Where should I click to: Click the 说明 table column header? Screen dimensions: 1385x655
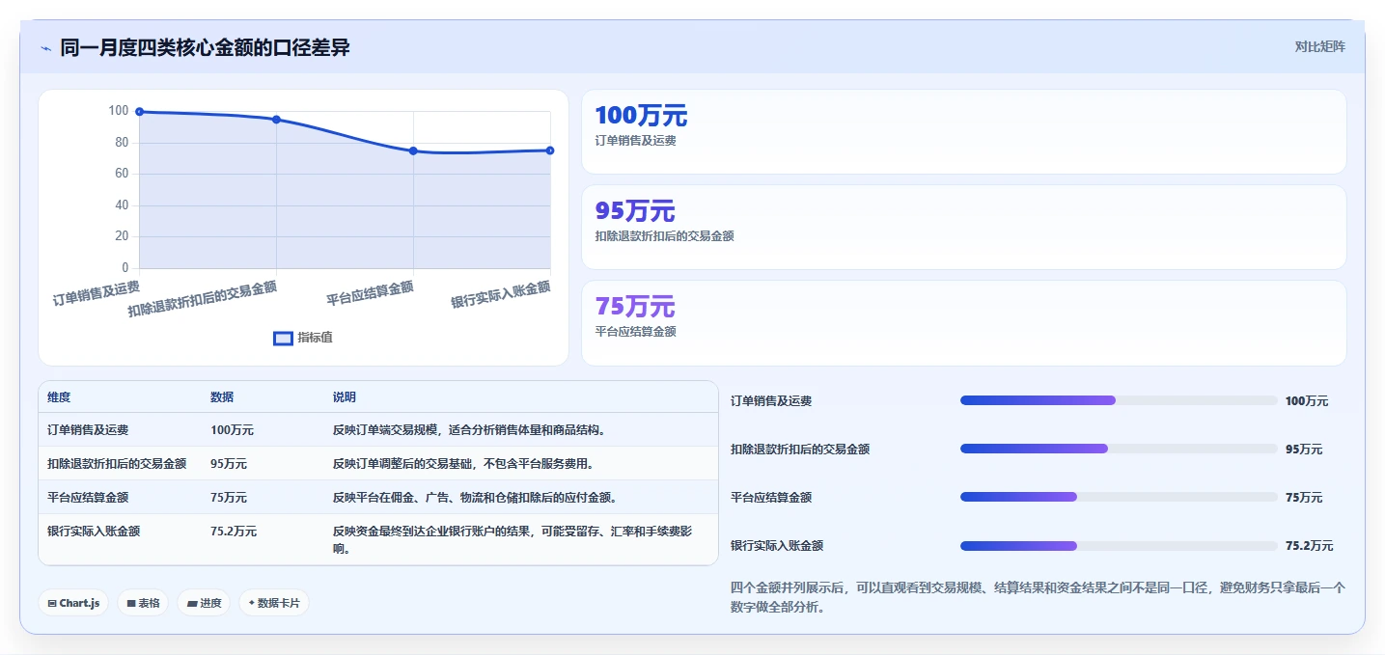pyautogui.click(x=345, y=397)
